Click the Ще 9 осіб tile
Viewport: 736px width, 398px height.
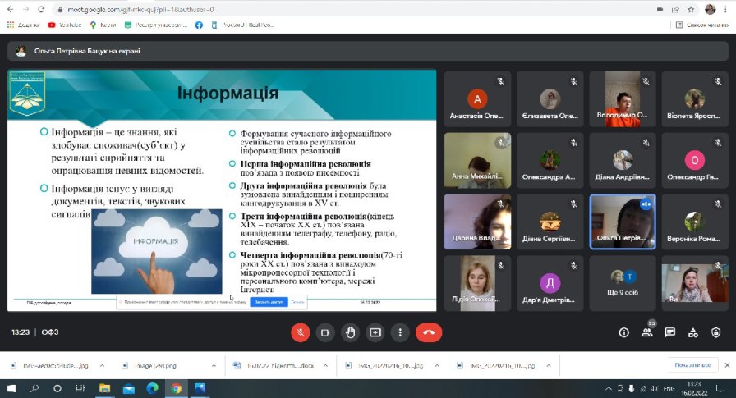click(623, 283)
